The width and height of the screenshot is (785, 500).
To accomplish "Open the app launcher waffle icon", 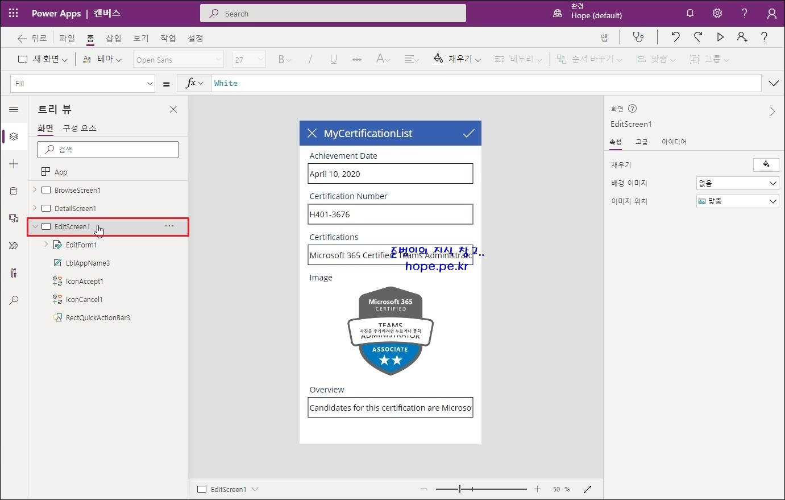I will 14,13.
